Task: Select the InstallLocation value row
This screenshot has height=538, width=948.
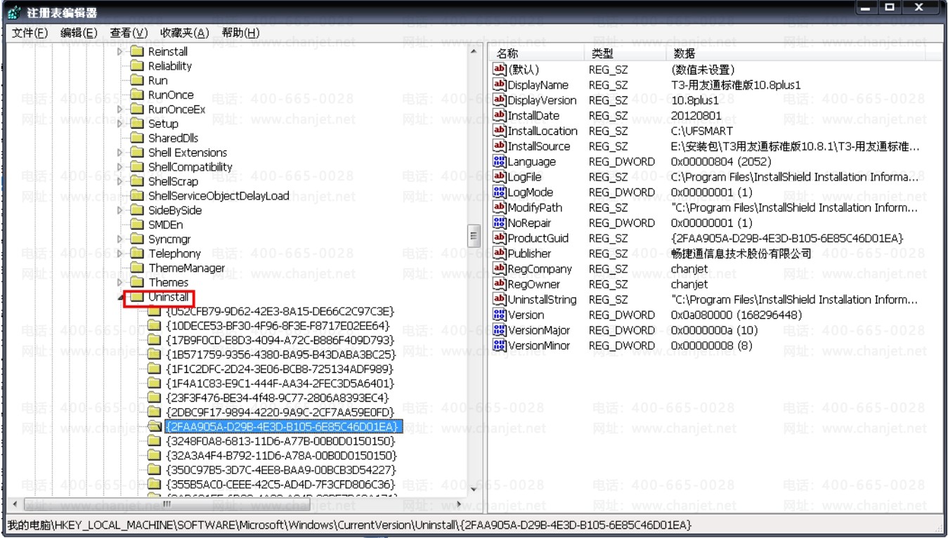Action: [x=715, y=131]
